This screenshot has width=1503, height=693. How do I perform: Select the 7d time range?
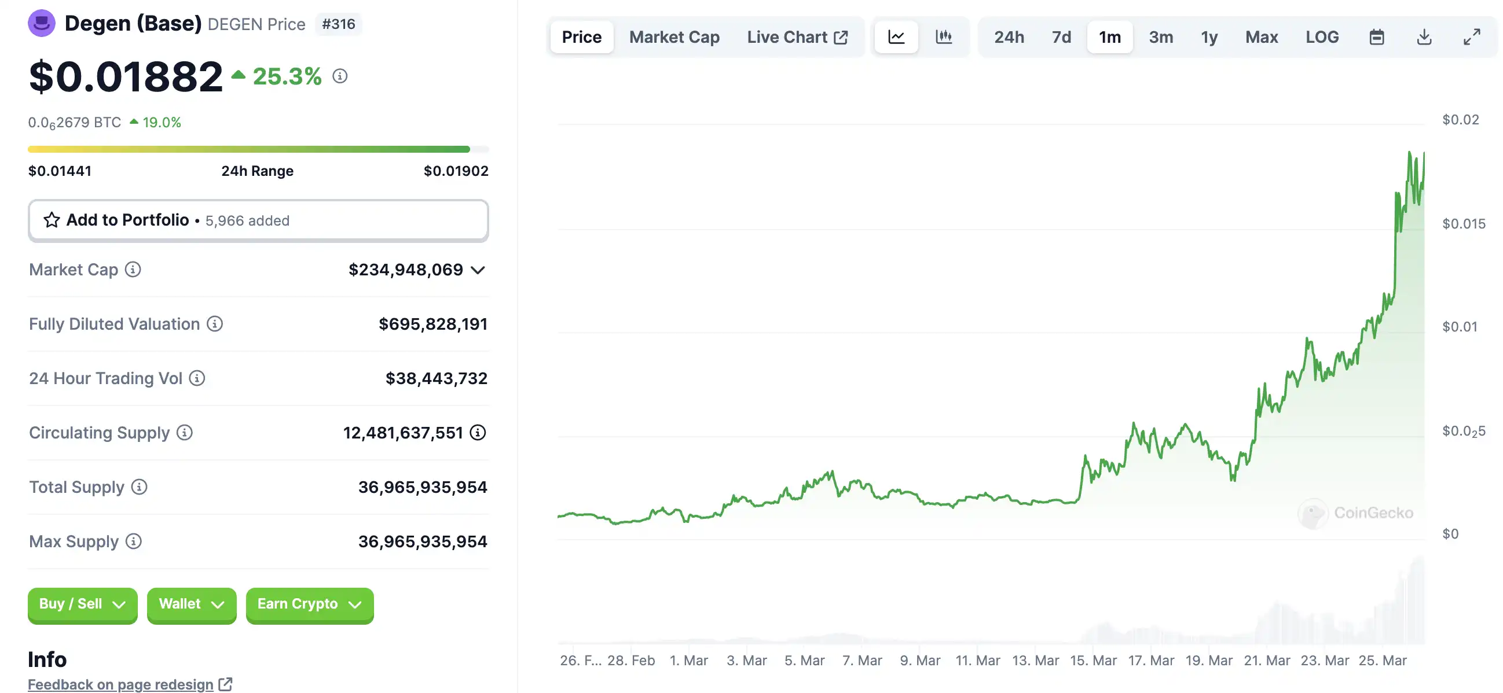pyautogui.click(x=1061, y=37)
